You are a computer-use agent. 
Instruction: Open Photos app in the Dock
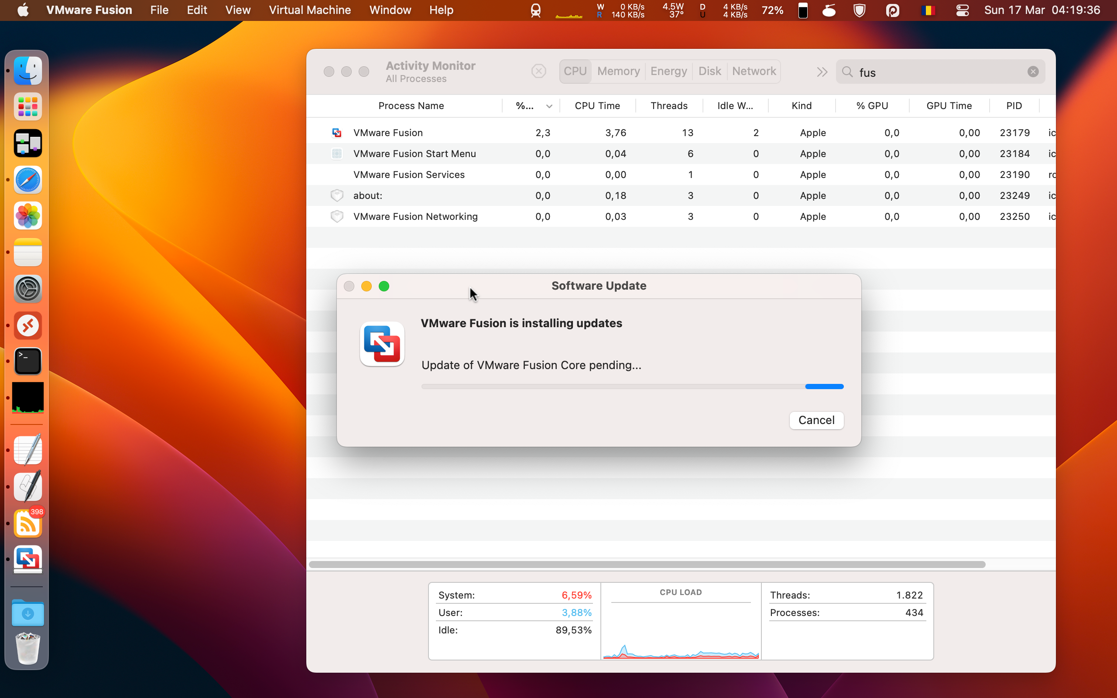point(27,216)
